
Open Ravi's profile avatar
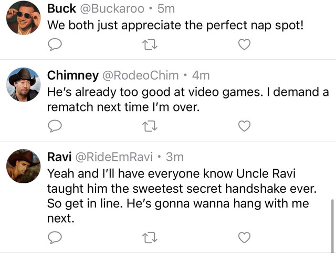click(23, 166)
